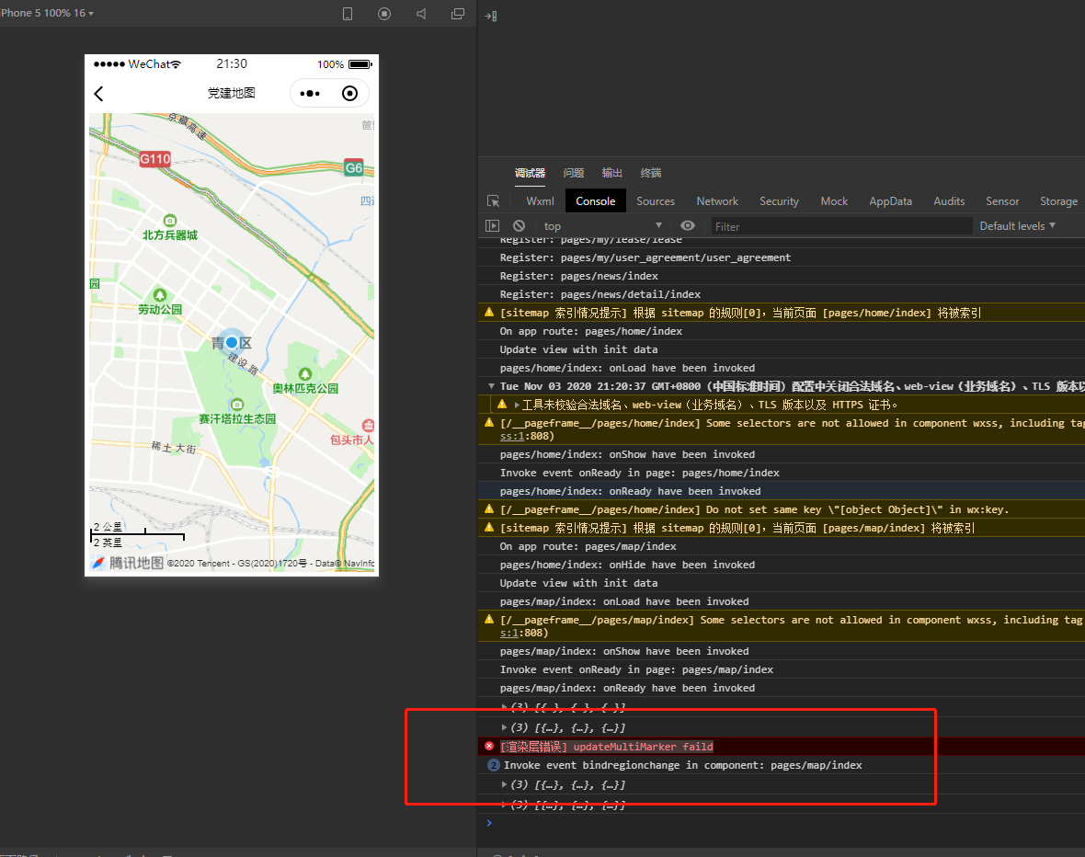Click the 包头市人 hospital marker
Screen dimensions: 1085x857
pos(368,425)
